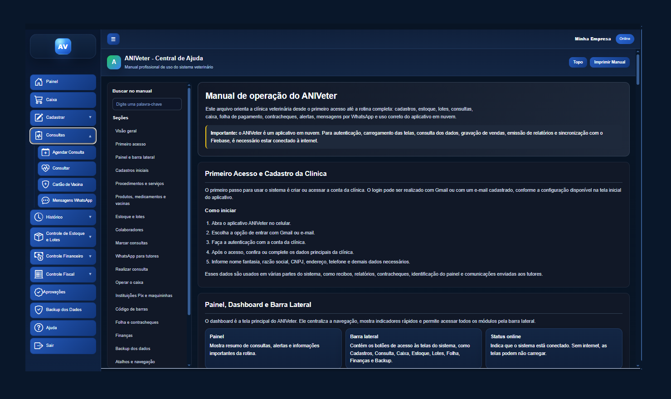Jump to Colaboradores section
The width and height of the screenshot is (671, 399).
(x=129, y=230)
